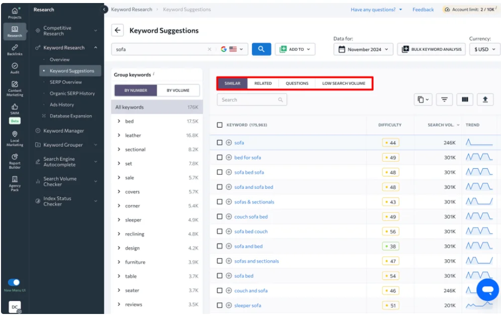
Task: Open the search engine country dropdown
Action: tap(232, 49)
